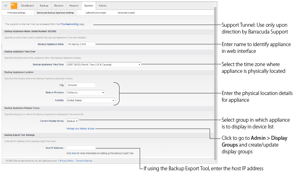Screen dimensions: 294x173
Task: Collapse the sidebar menu arrow icon
Action: 6,6
